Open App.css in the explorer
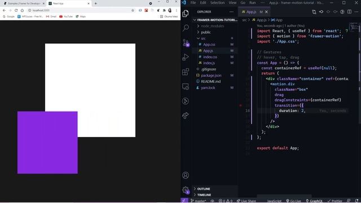361x203 pixels. 215,45
